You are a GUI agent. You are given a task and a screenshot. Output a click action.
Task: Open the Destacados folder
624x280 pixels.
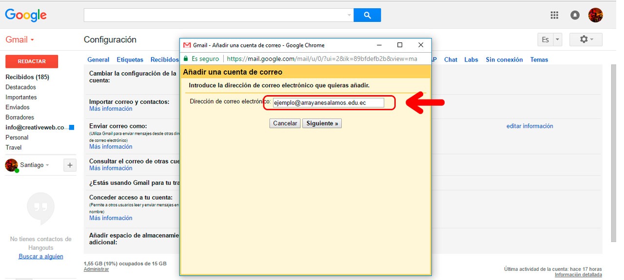point(20,87)
